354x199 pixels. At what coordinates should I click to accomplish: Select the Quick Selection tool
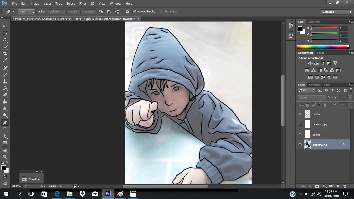(x=5, y=47)
